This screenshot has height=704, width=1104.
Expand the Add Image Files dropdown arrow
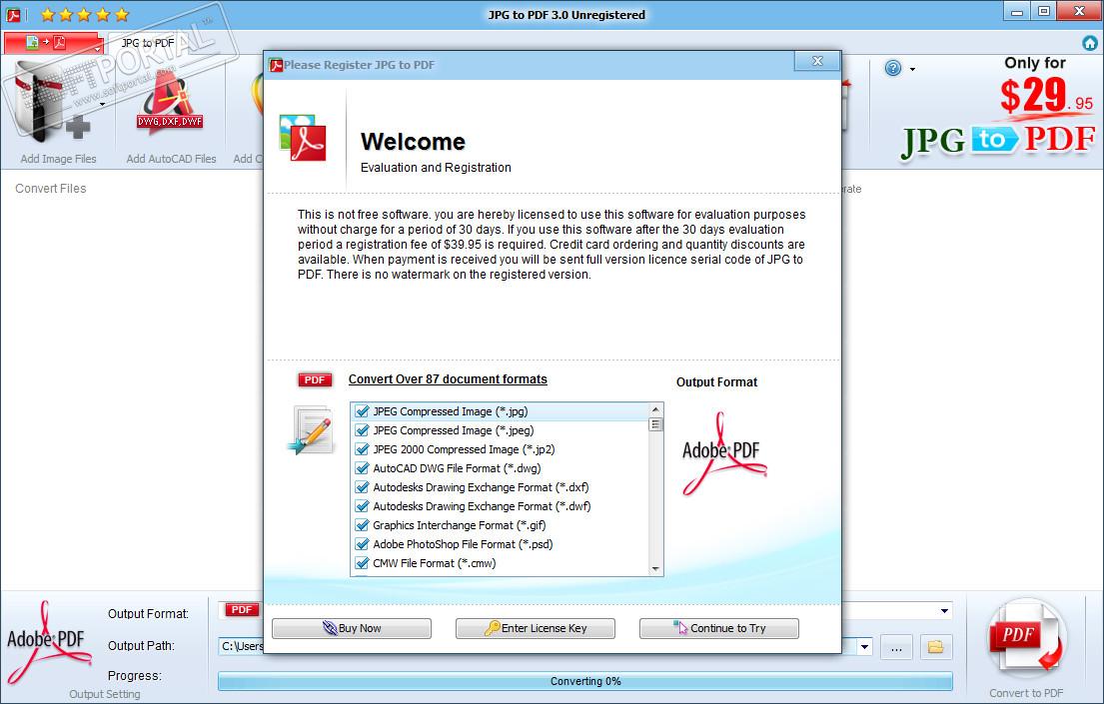[x=103, y=105]
